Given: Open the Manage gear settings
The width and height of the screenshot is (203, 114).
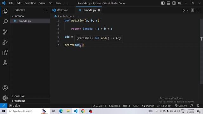Looking at the screenshot, I should coord(5,98).
